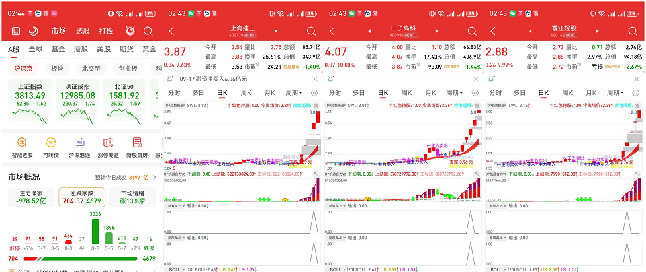Expand the 周期 dropdown on 香江控股 page
646x272 pixels.
click(615, 93)
